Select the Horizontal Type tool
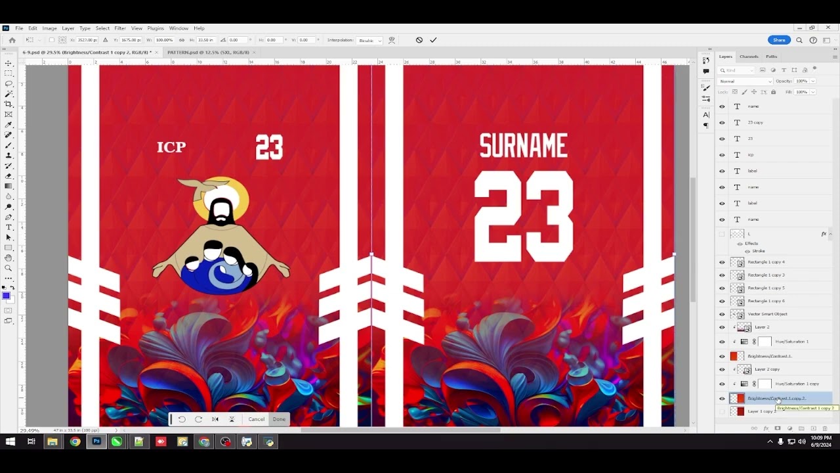The image size is (840, 473). pyautogui.click(x=9, y=227)
